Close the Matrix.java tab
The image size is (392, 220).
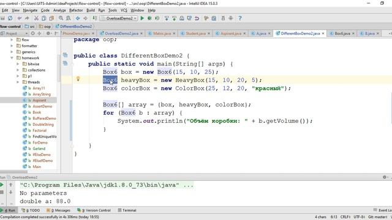point(174,34)
